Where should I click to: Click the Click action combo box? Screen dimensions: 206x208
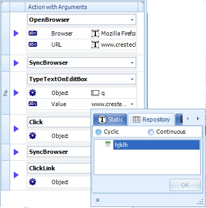coord(59,122)
